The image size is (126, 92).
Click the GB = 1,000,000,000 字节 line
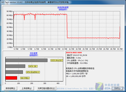(76, 76)
